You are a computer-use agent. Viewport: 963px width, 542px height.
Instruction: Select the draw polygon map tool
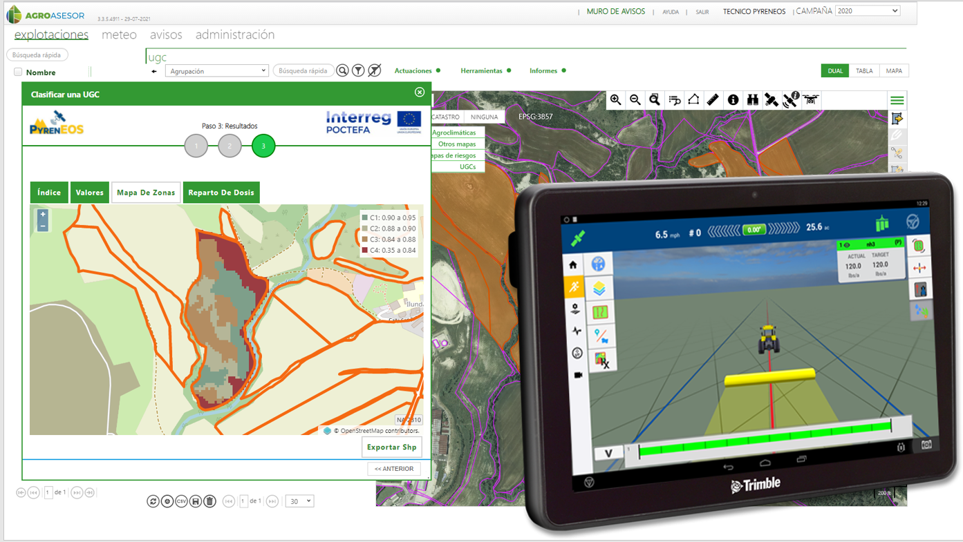[x=693, y=100]
